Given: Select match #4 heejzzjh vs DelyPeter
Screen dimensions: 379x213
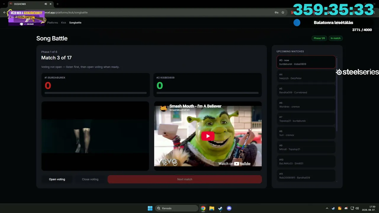Looking at the screenshot, I should 306,76.
